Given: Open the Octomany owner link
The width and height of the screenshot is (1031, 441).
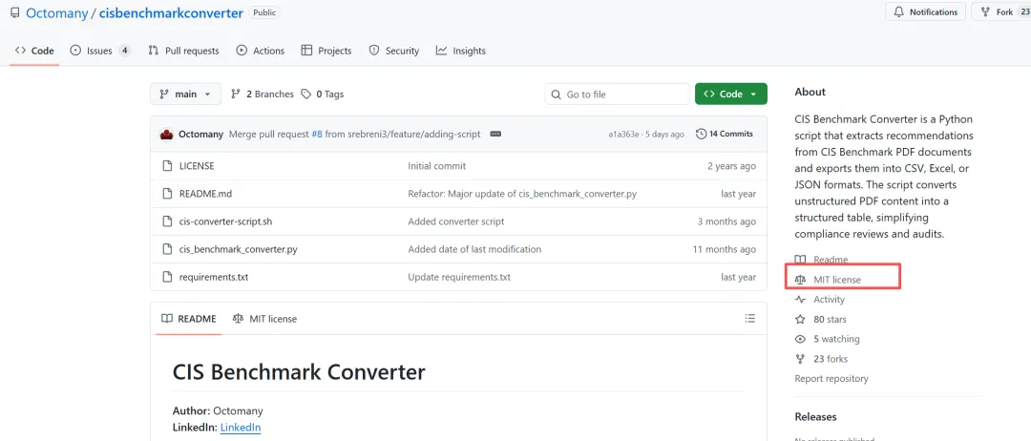Looking at the screenshot, I should pos(57,12).
